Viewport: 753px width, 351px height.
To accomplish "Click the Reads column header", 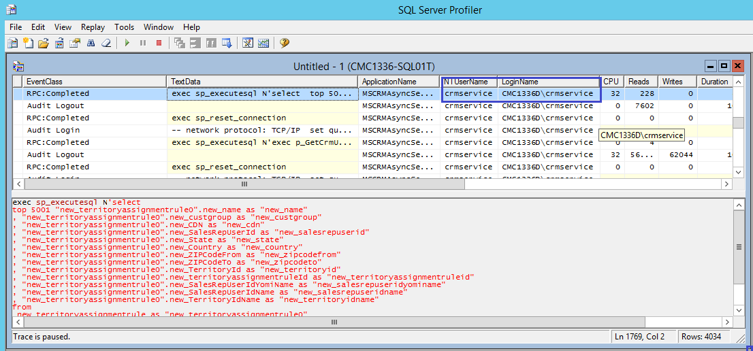I will [x=641, y=82].
